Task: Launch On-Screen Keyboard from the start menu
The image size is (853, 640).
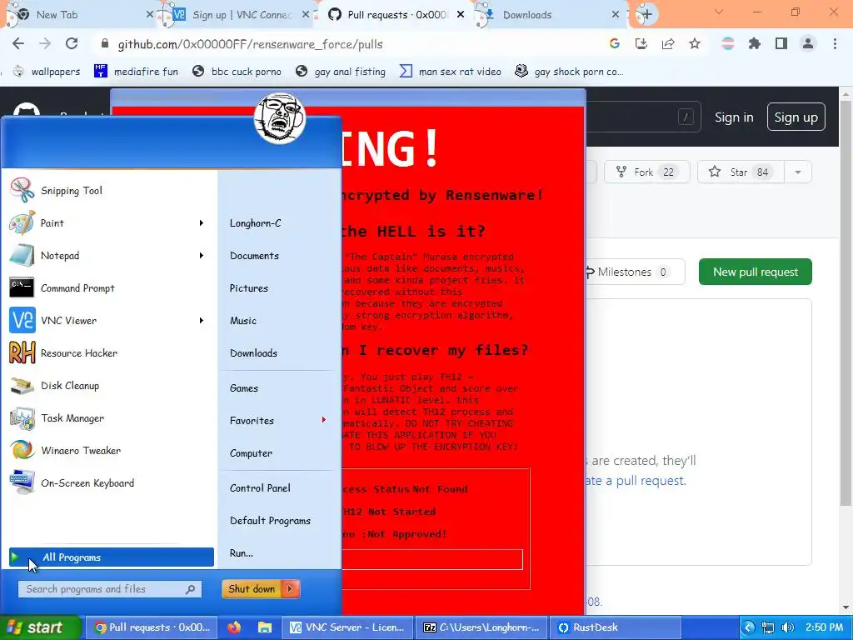Action: (x=87, y=483)
